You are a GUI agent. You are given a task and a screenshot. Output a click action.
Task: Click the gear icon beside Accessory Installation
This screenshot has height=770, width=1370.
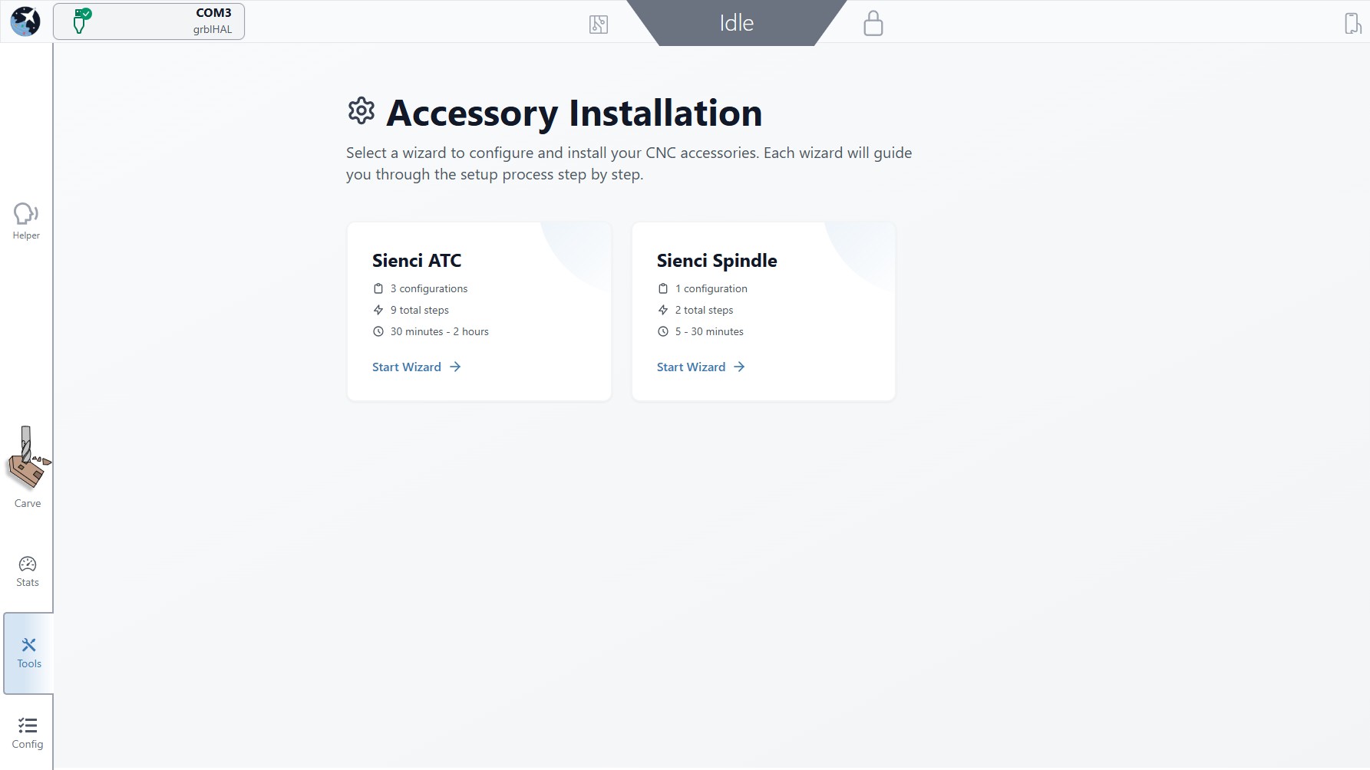point(361,111)
